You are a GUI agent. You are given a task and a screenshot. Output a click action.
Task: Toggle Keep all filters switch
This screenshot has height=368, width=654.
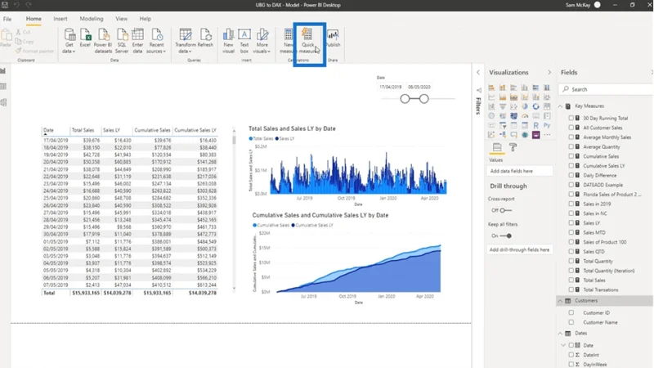(506, 236)
